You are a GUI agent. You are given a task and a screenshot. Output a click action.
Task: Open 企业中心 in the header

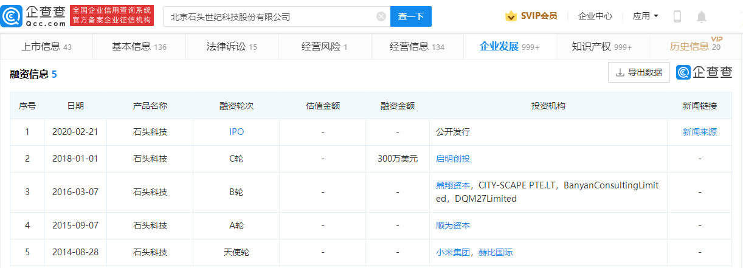(x=595, y=16)
